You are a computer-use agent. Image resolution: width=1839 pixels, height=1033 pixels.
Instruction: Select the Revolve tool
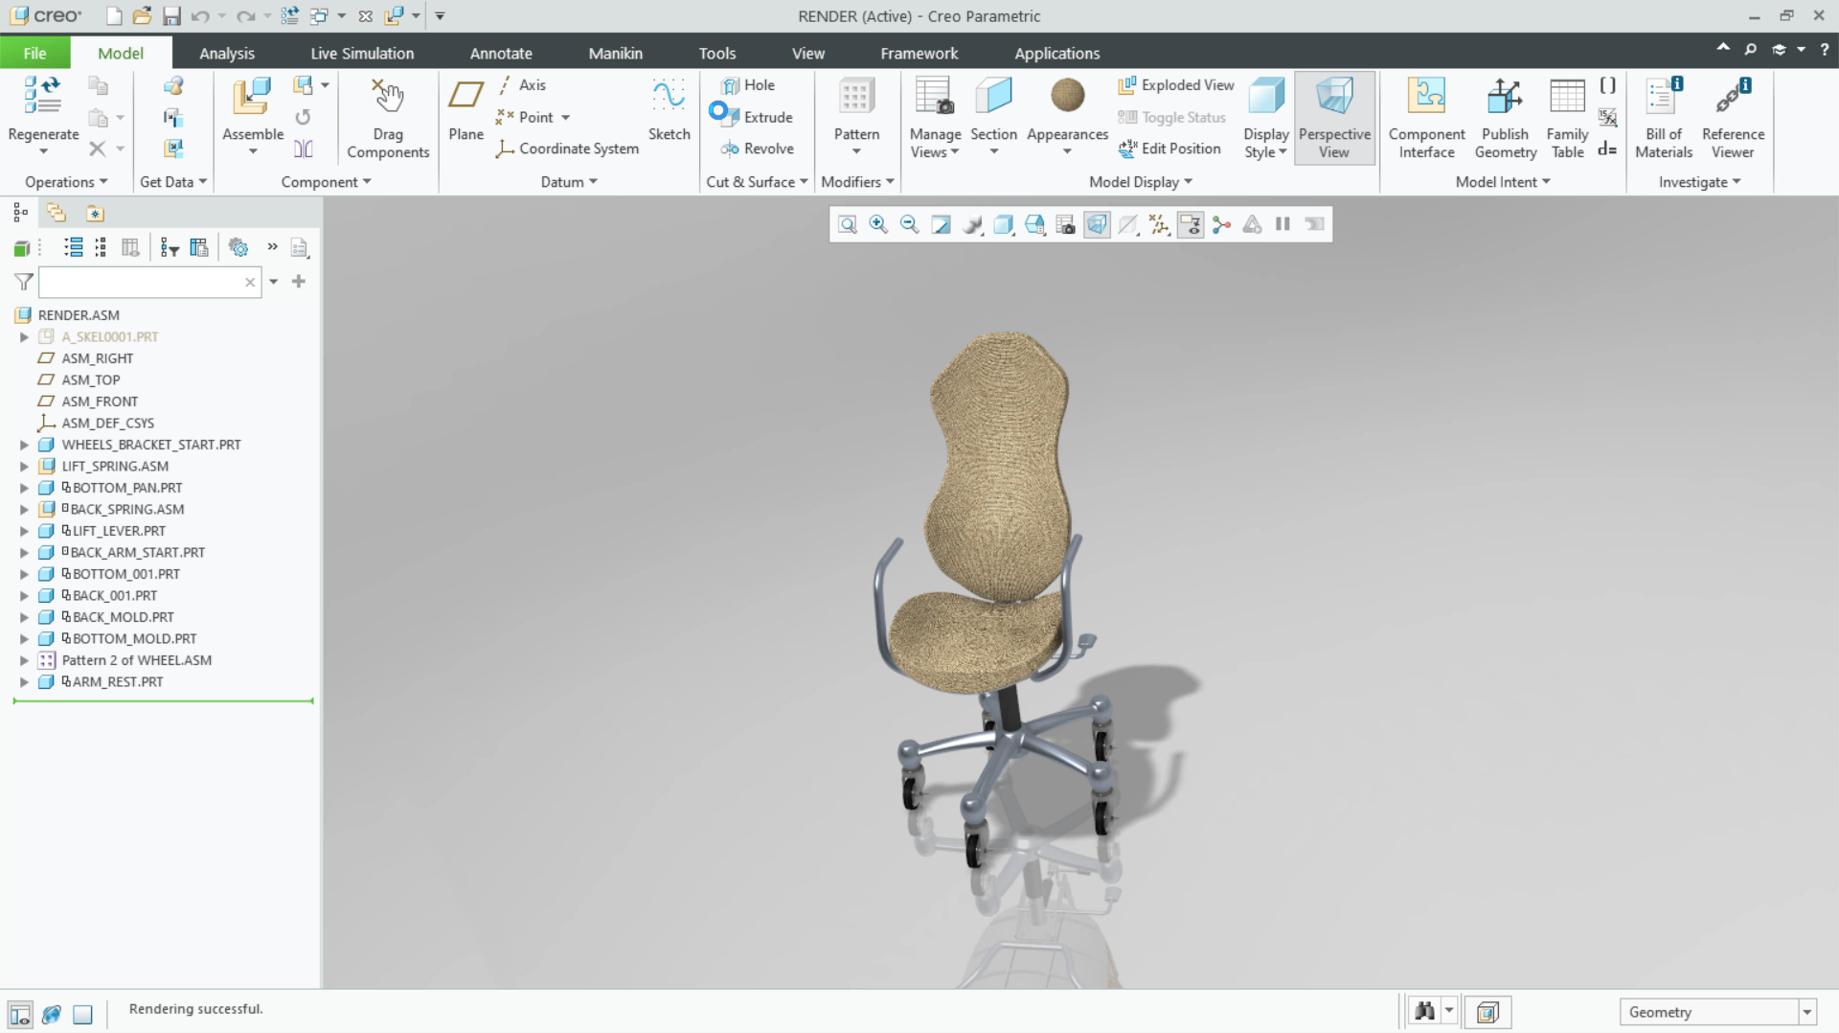(757, 149)
